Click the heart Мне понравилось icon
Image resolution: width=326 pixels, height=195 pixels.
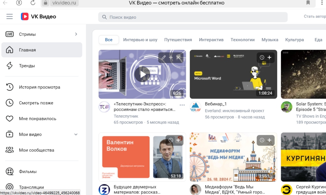pos(9,119)
